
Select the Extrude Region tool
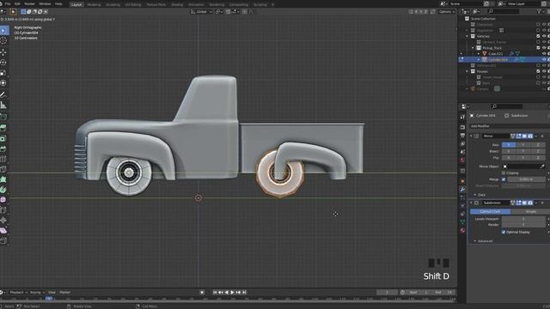click(3, 128)
